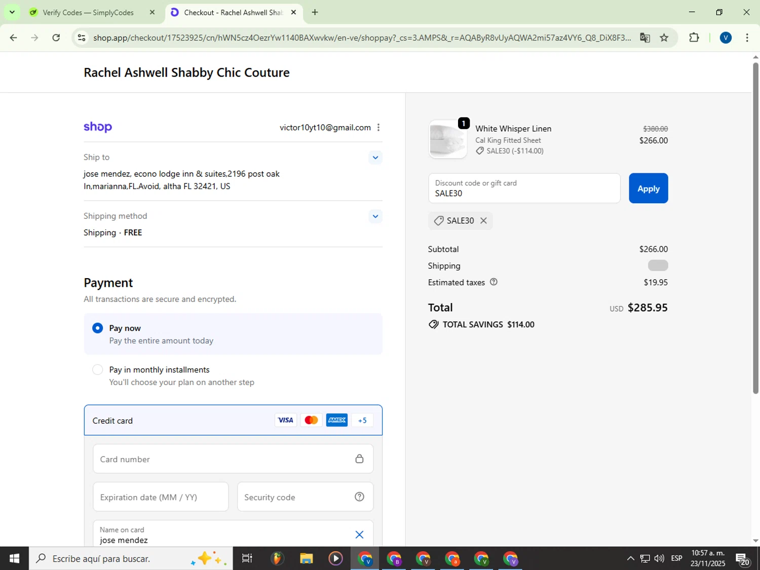Click the page vertical scrollbar
Screen dimensions: 760x570
[x=755, y=228]
